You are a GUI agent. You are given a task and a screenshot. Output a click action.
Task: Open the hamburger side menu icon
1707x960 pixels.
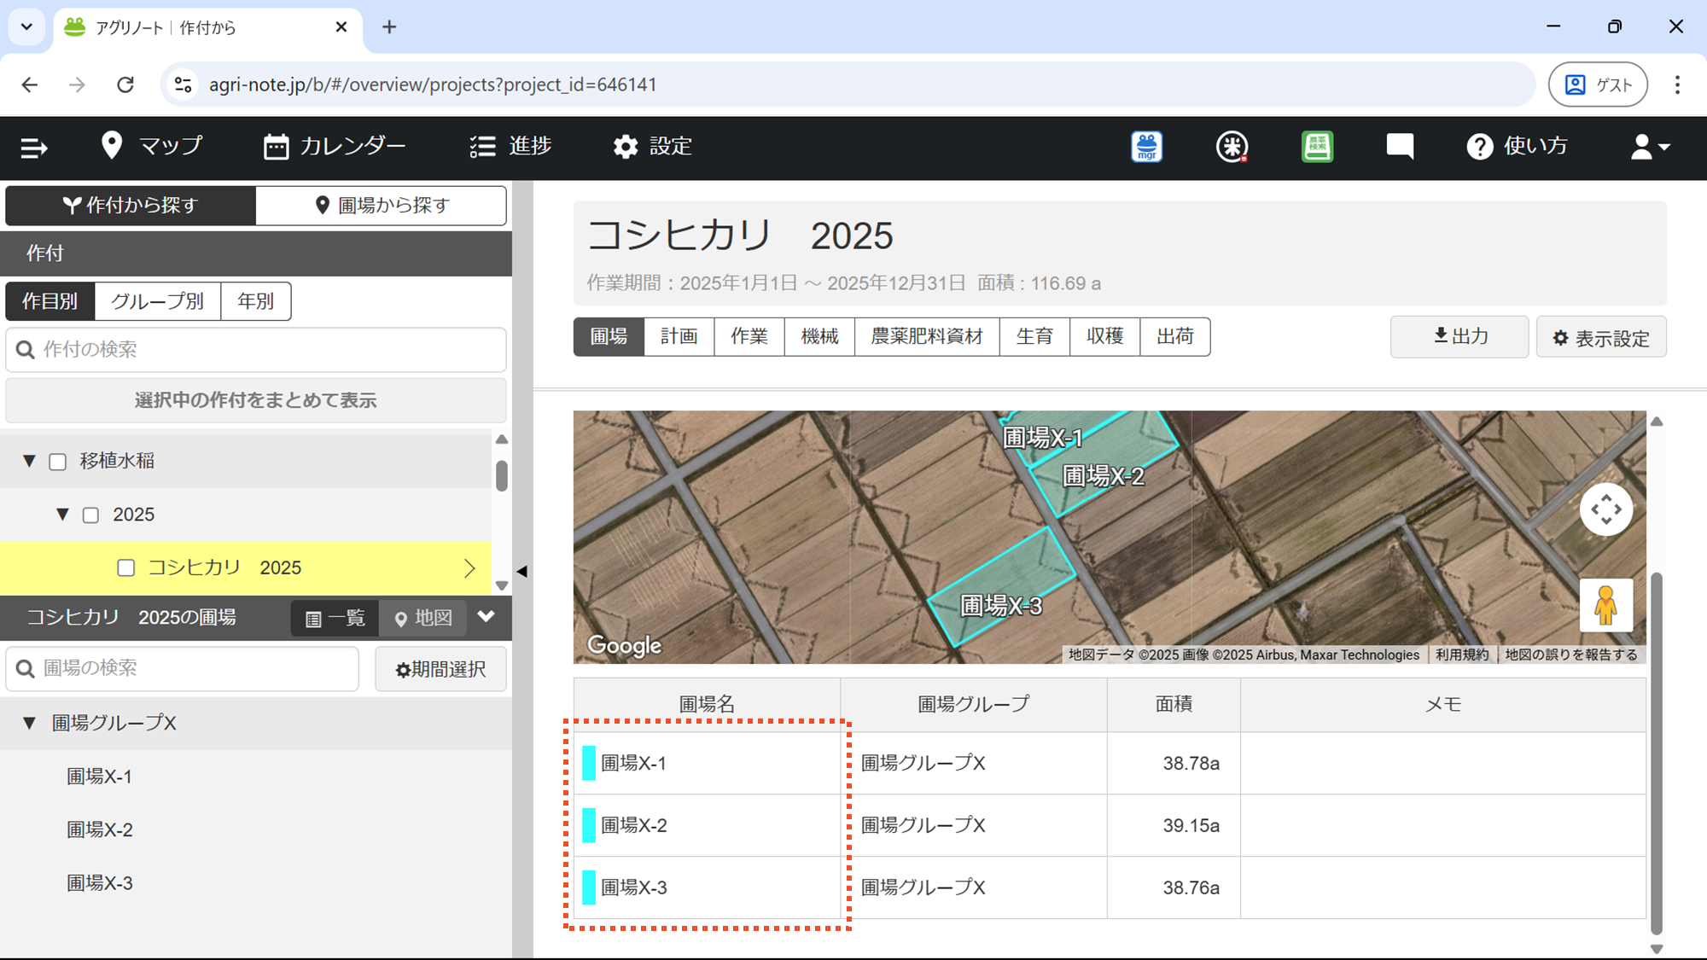point(33,148)
